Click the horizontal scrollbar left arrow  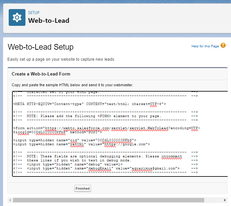[x=10, y=200]
